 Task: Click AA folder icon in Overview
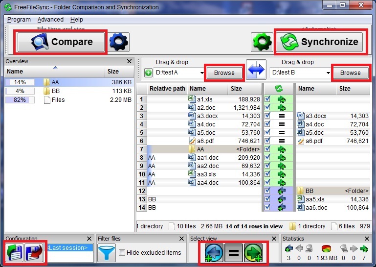(x=46, y=82)
